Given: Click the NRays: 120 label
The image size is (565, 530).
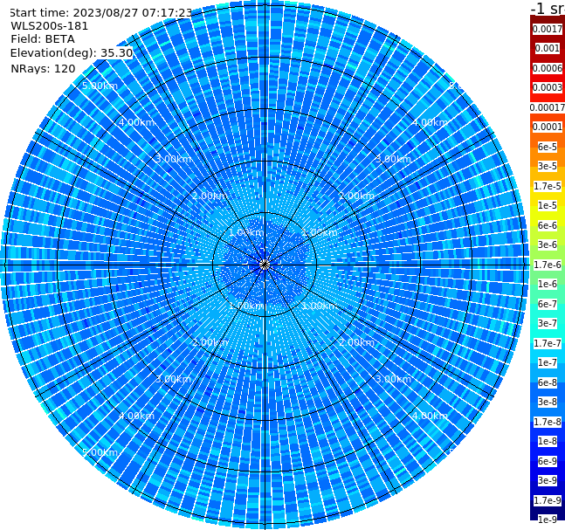Looking at the screenshot, I should click(x=43, y=68).
